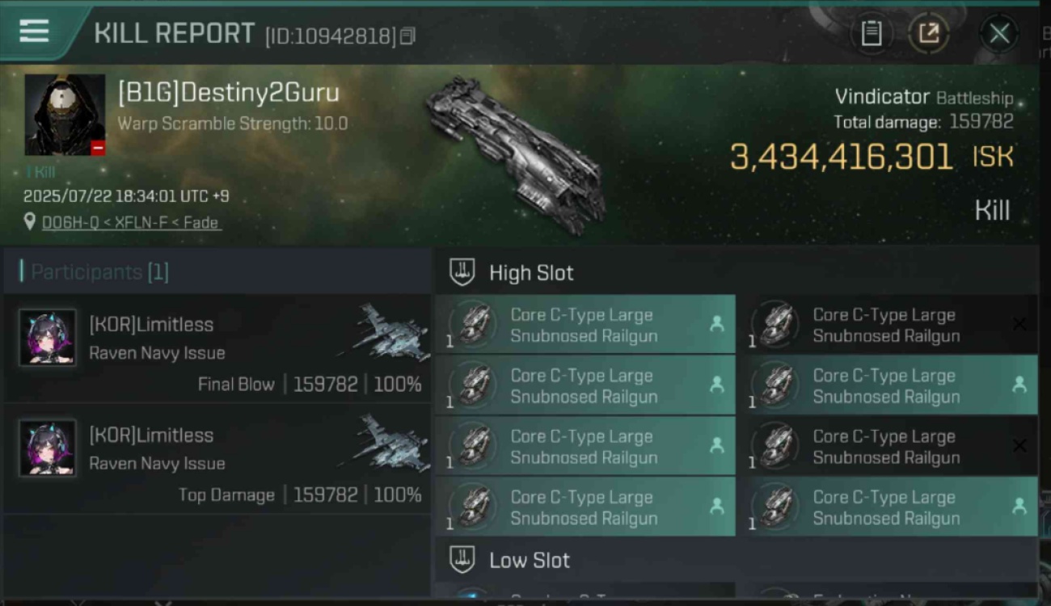This screenshot has height=606, width=1051.
Task: Select the Final Blow Limitless portrait
Action: (x=48, y=337)
